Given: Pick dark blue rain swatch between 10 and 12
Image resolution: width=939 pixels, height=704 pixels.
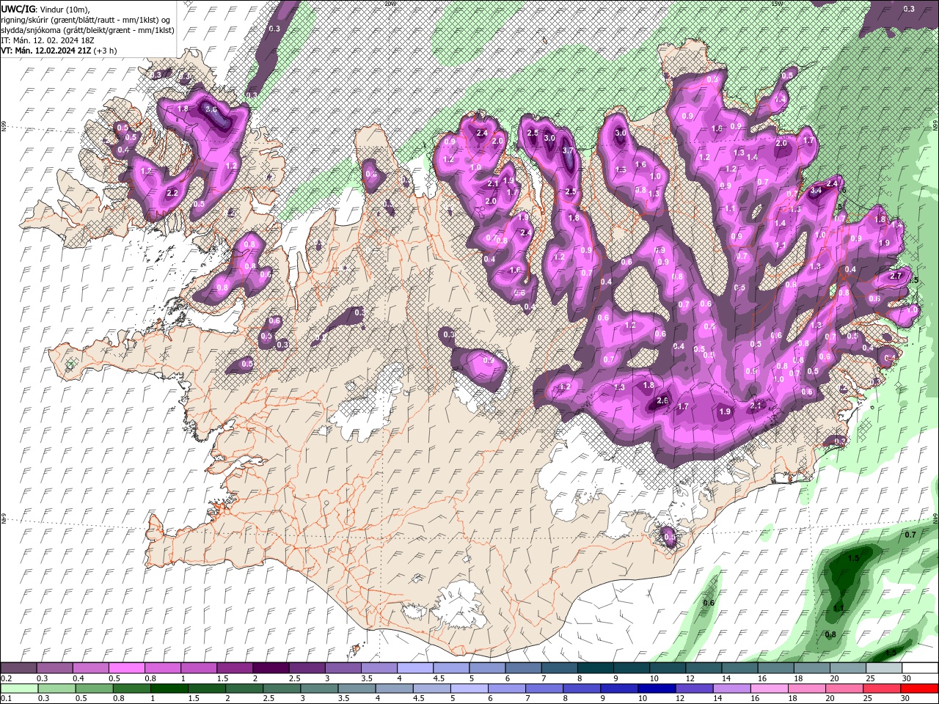Looking at the screenshot, I should (657, 689).
